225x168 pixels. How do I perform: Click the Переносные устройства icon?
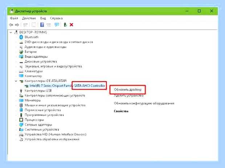(x=21, y=110)
